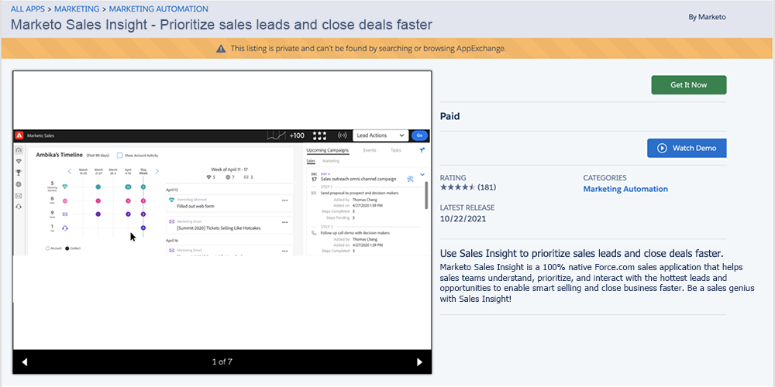Click the purple email row icon
The height and width of the screenshot is (387, 775).
pyautogui.click(x=65, y=214)
